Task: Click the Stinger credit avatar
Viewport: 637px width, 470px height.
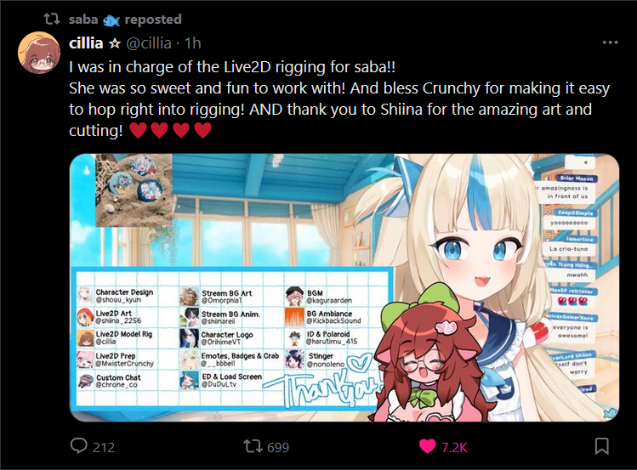Action: pyautogui.click(x=295, y=360)
